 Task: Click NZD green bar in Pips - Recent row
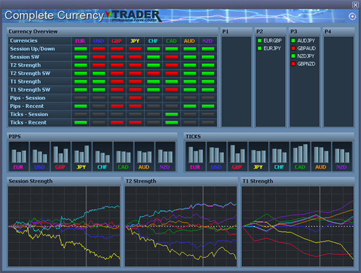(x=208, y=106)
